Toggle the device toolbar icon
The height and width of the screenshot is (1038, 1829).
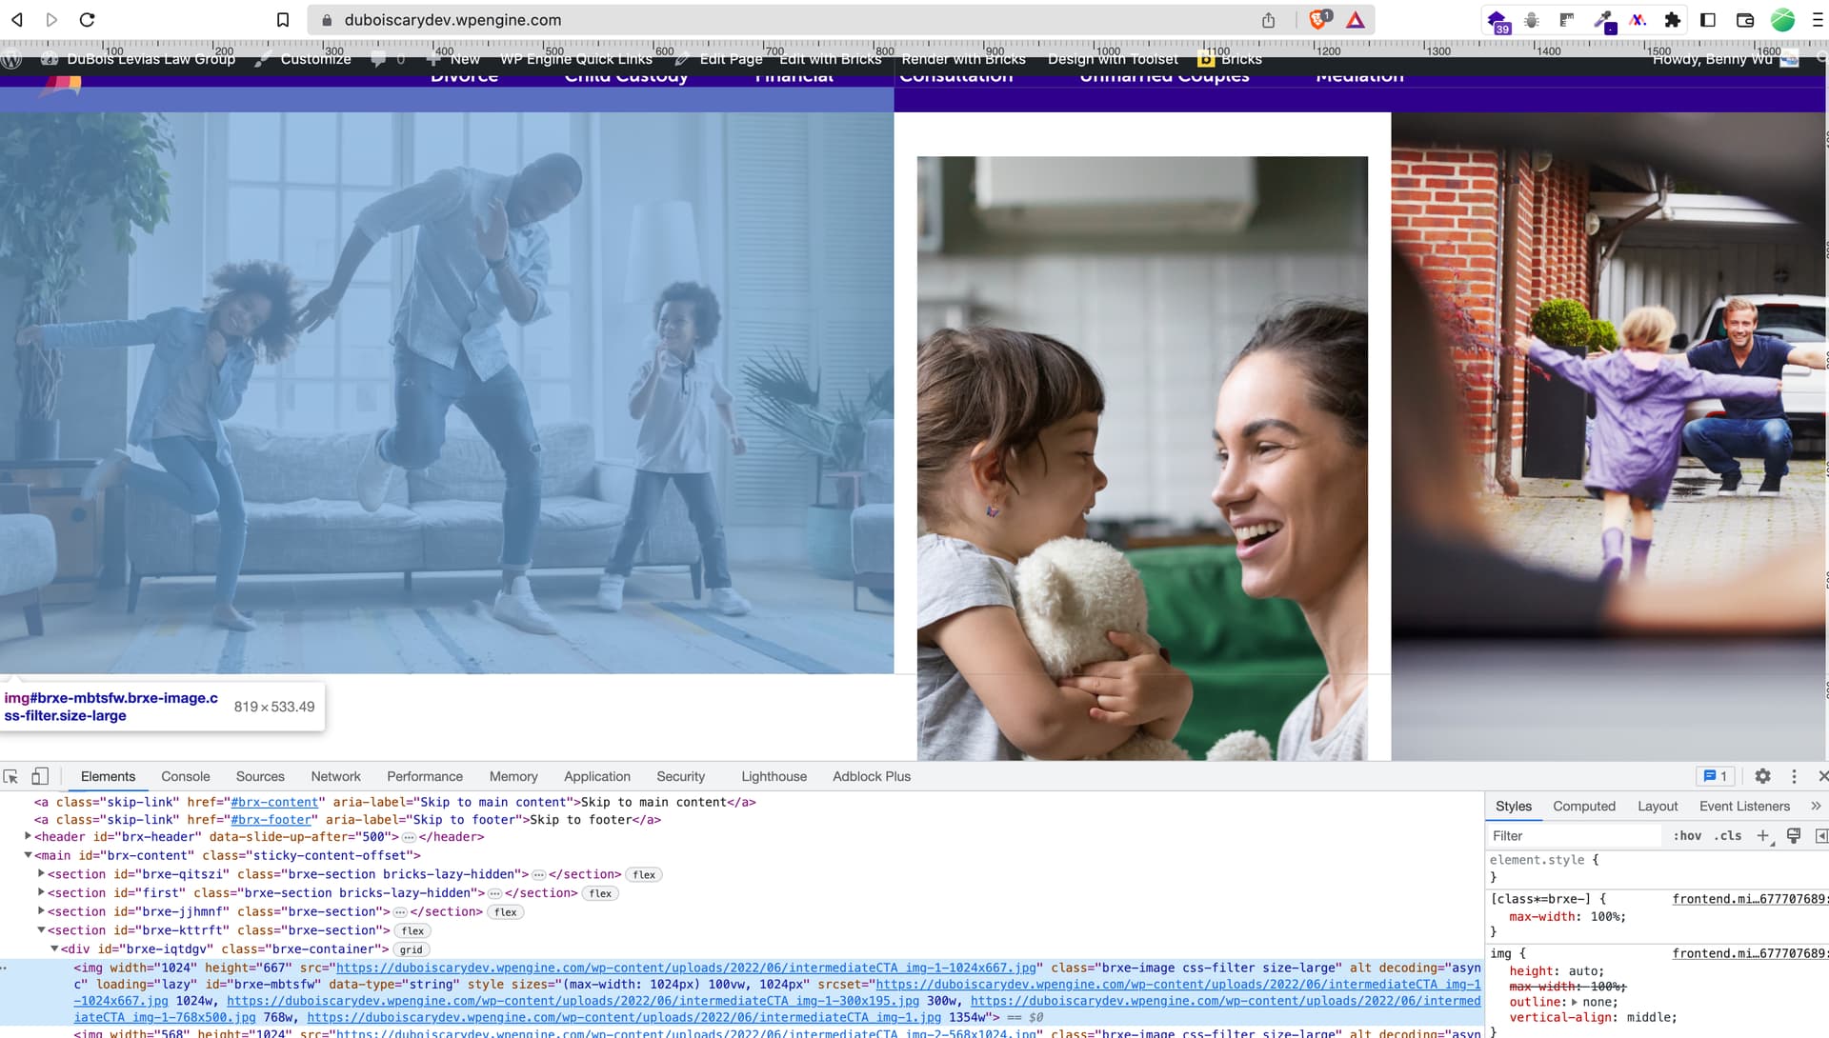40,776
